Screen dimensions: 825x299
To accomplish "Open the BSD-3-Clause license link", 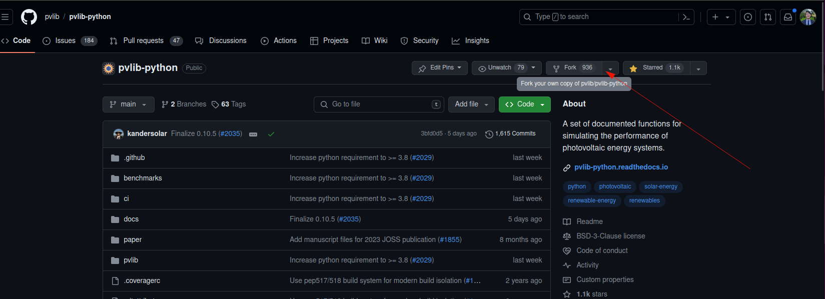I will (x=604, y=236).
